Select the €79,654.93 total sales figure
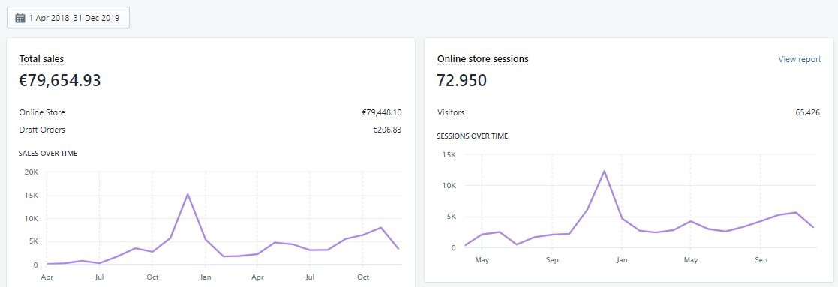Screen dimensions: 838x287 click(x=60, y=80)
